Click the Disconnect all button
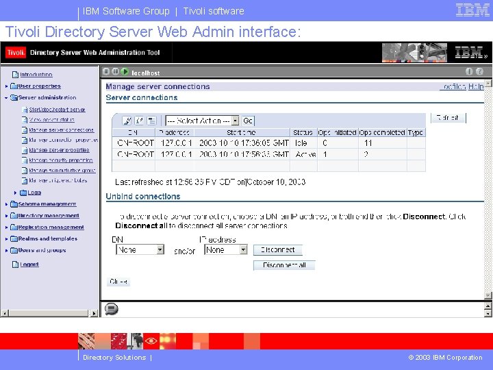This screenshot has height=370, width=493. click(x=284, y=265)
